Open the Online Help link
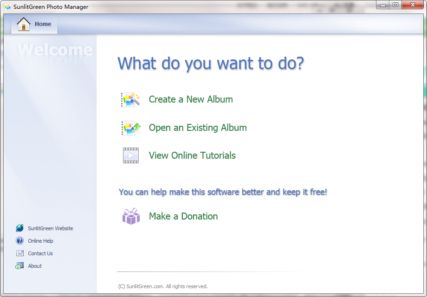 pyautogui.click(x=40, y=241)
